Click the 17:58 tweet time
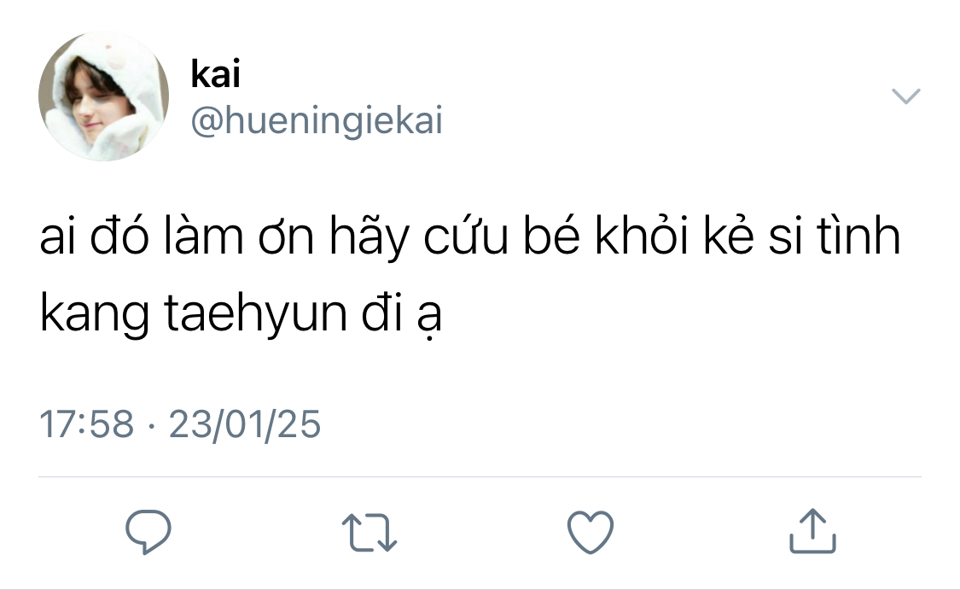 point(87,424)
